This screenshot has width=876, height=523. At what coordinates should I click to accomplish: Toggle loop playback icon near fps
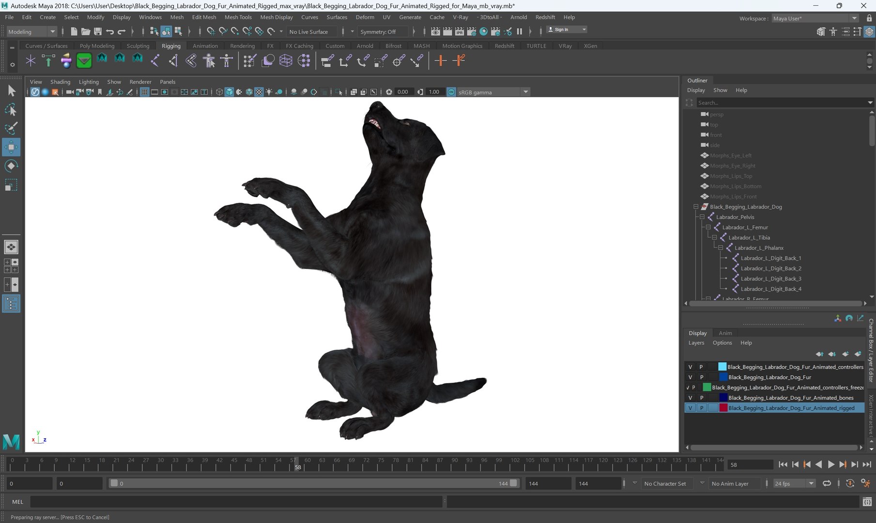pyautogui.click(x=827, y=483)
